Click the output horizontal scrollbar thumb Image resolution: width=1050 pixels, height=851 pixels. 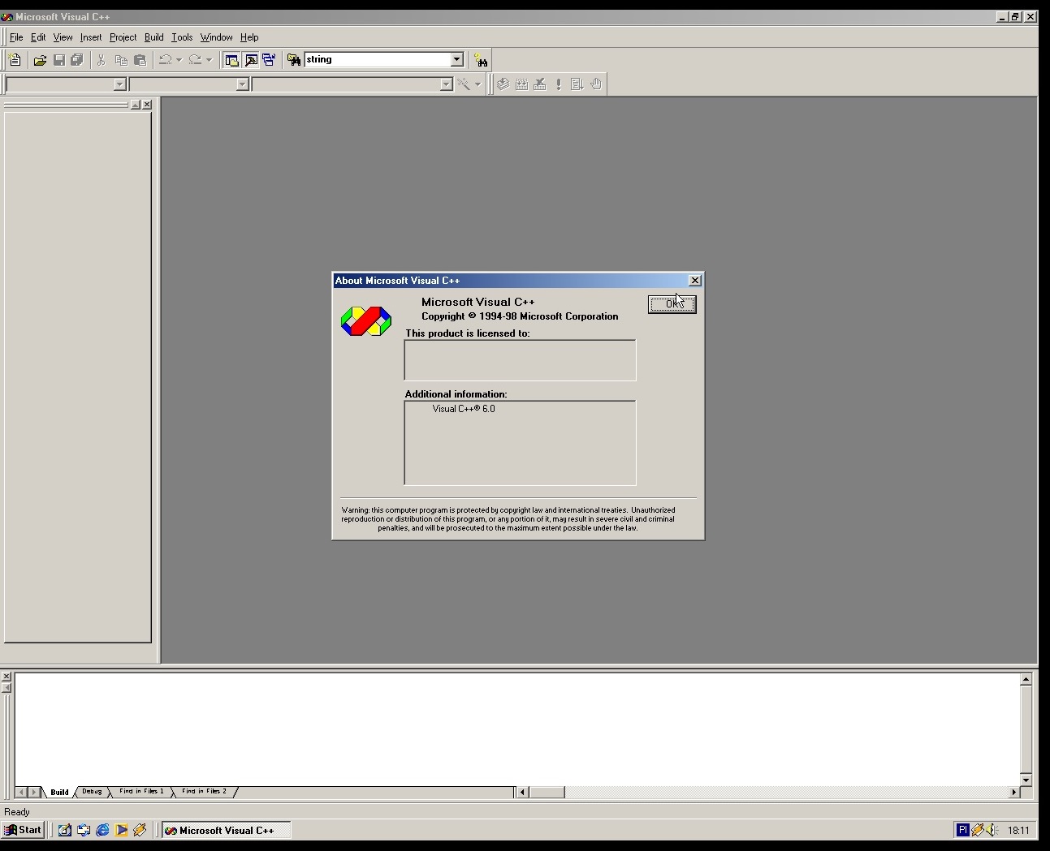point(547,792)
